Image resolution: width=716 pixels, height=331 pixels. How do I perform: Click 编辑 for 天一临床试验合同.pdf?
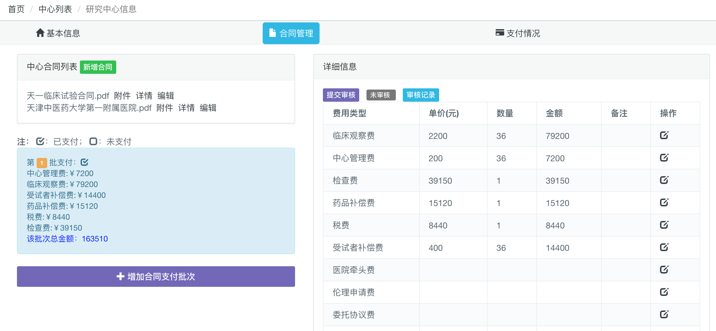coord(166,96)
